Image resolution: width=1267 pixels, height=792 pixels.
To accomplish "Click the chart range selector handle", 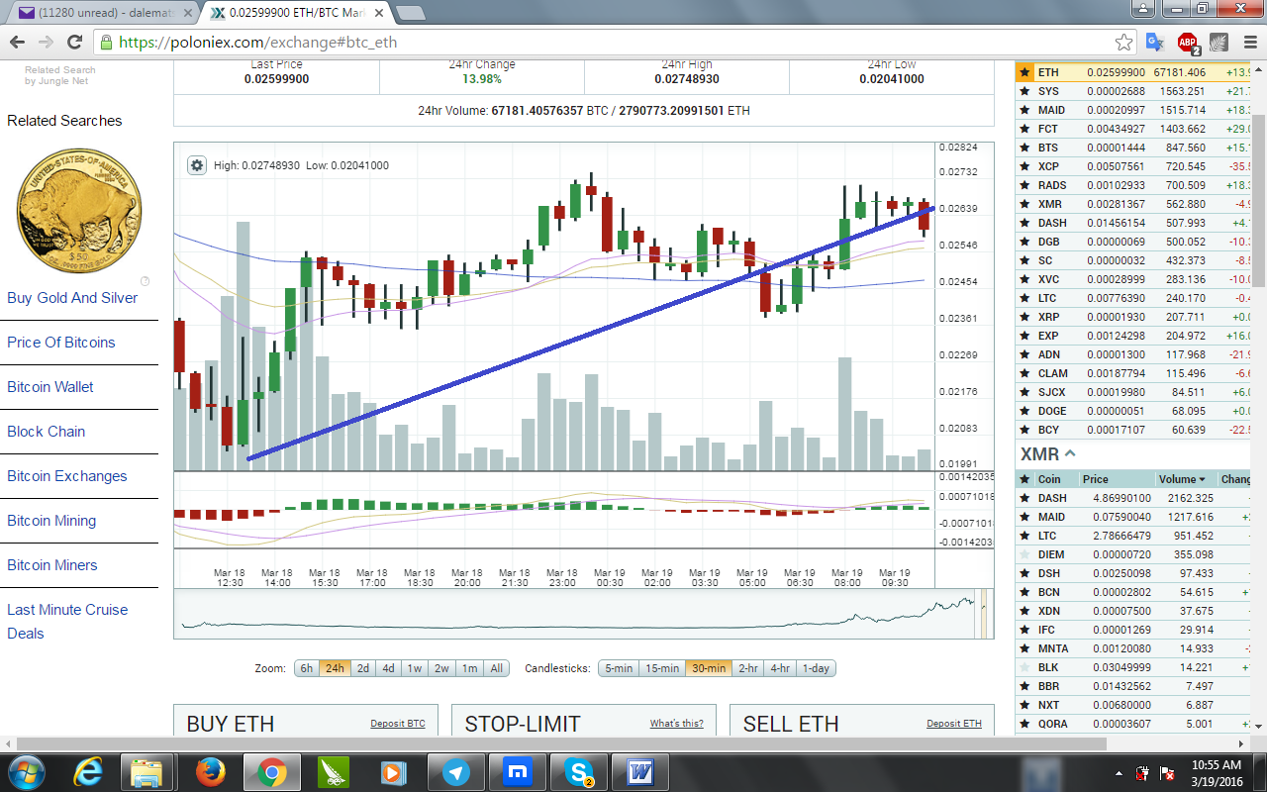I will click(x=984, y=615).
